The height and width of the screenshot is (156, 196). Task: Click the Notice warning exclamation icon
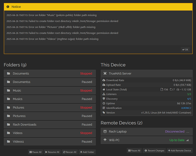[8, 7]
